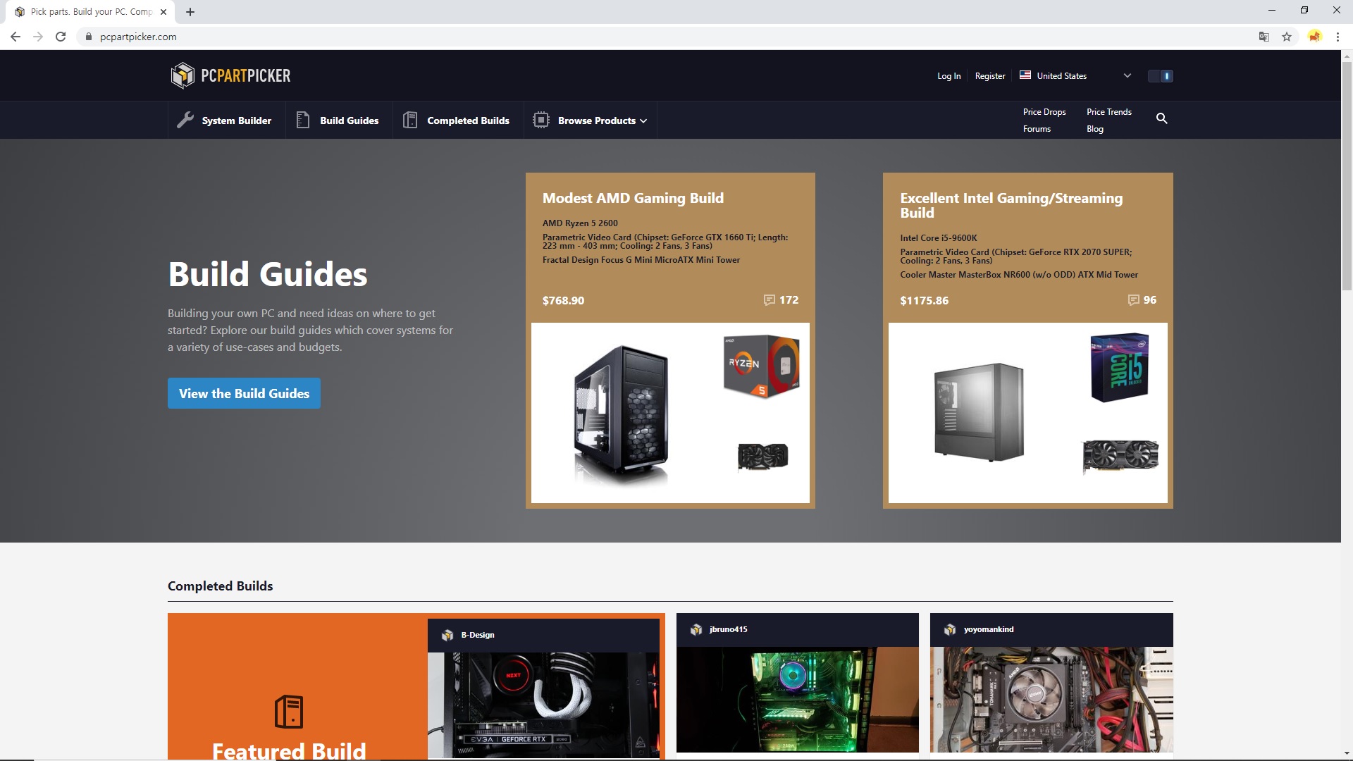Click Cooler Master NR600 case image
1353x761 pixels.
coord(979,412)
